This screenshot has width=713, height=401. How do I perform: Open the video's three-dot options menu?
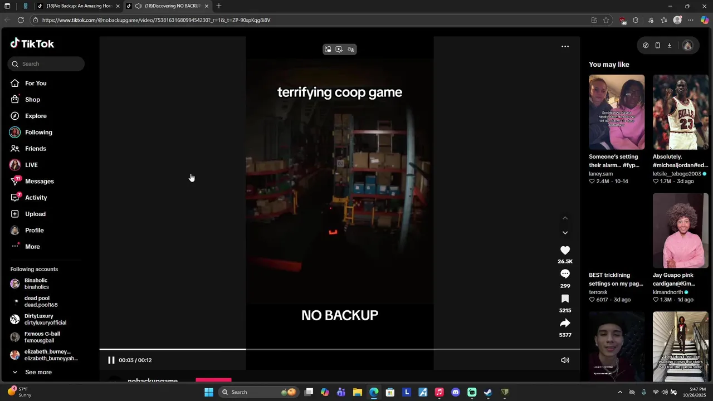coord(565,46)
